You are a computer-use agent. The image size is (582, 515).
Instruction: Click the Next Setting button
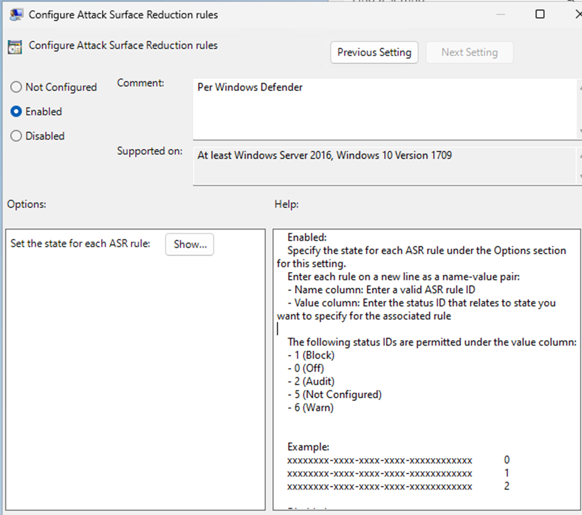(470, 53)
